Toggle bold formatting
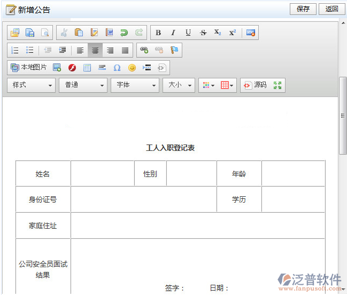This screenshot has height=297, width=347. [x=158, y=33]
